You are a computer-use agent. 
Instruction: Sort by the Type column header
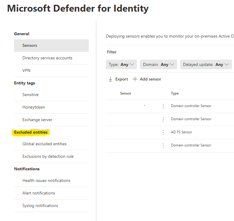(175, 93)
